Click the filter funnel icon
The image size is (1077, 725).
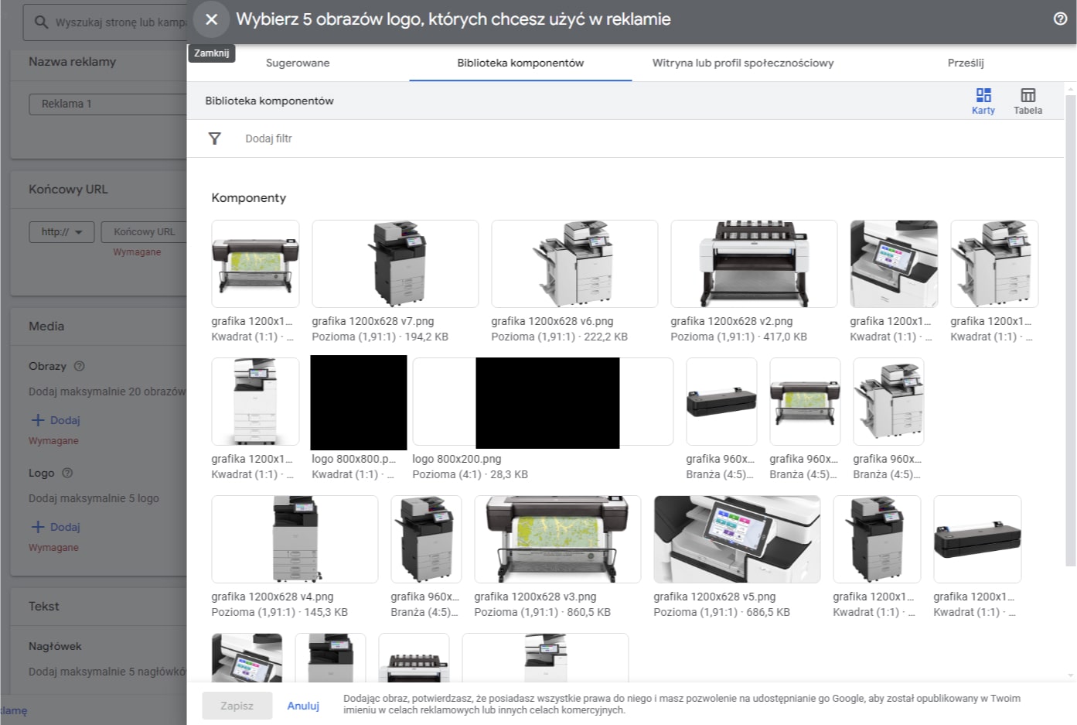(215, 139)
